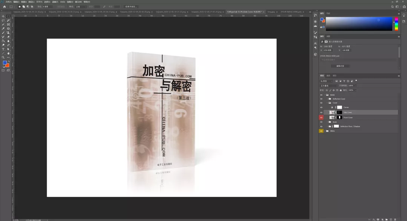
Task: Open the Learn lightbulb panel
Action: (x=404, y=15)
